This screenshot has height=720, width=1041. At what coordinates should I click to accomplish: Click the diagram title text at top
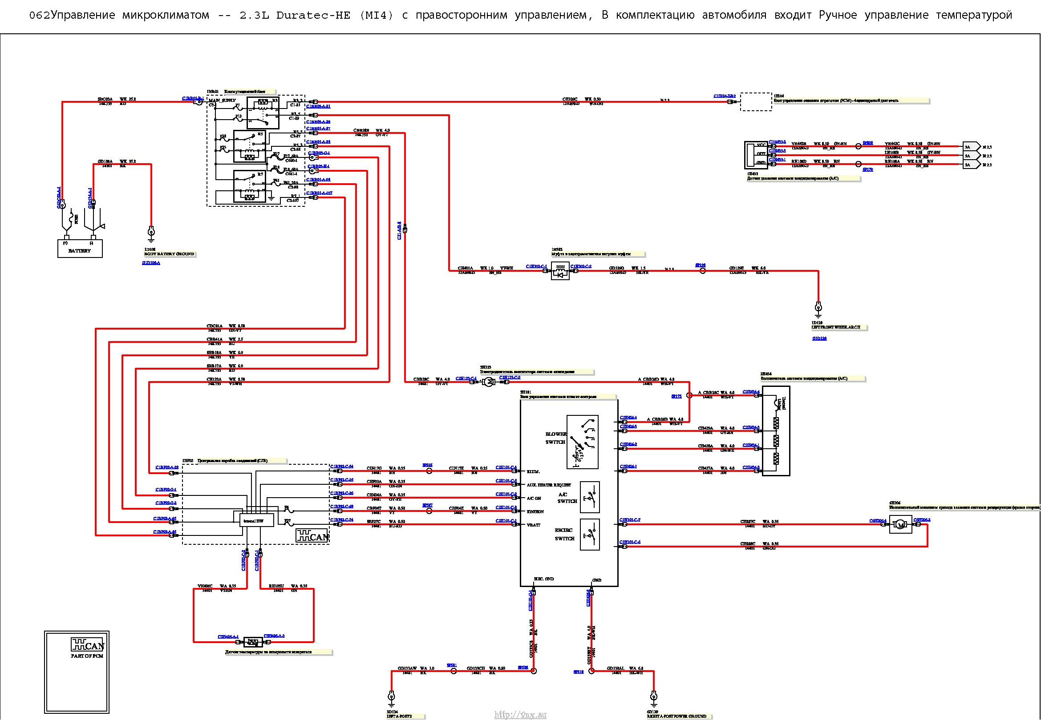pyautogui.click(x=521, y=15)
